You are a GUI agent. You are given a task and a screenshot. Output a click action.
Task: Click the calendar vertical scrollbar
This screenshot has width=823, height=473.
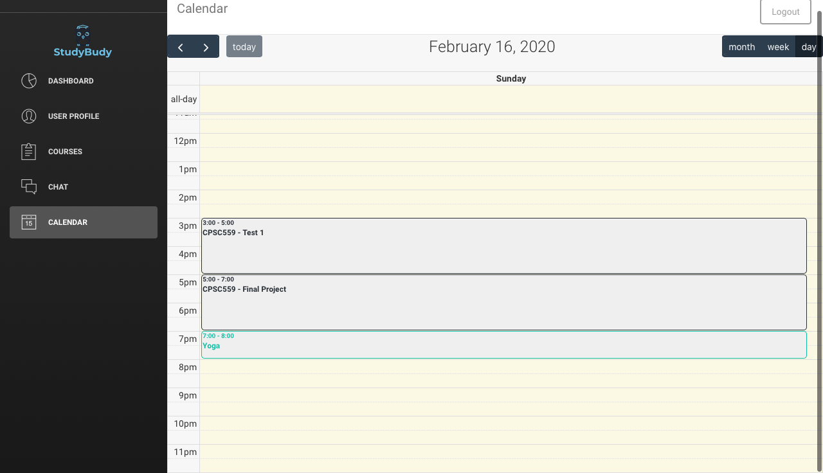[819, 193]
